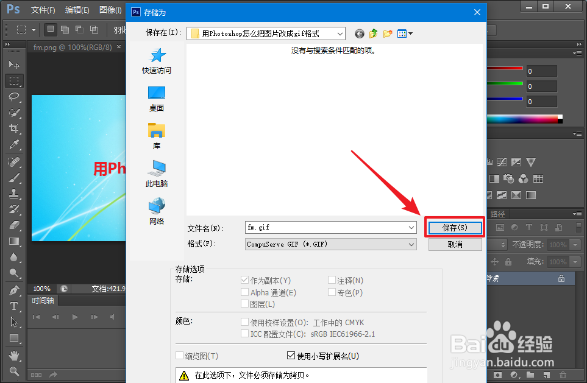Select the Move tool in Photoshop toolbar
The image size is (587, 383).
[14, 65]
